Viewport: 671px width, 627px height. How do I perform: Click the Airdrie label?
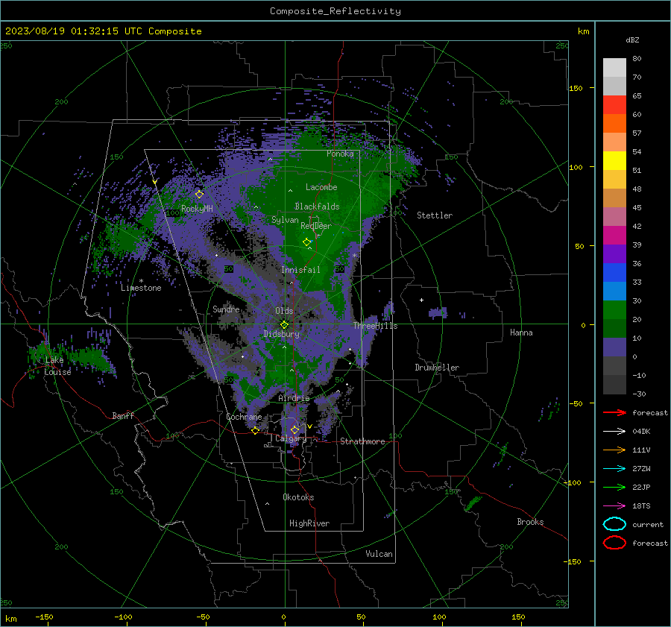(x=294, y=398)
